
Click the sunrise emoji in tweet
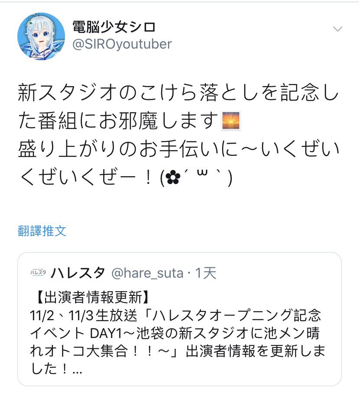[231, 121]
